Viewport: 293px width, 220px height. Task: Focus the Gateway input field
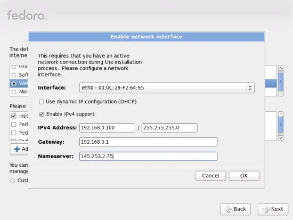click(x=149, y=142)
